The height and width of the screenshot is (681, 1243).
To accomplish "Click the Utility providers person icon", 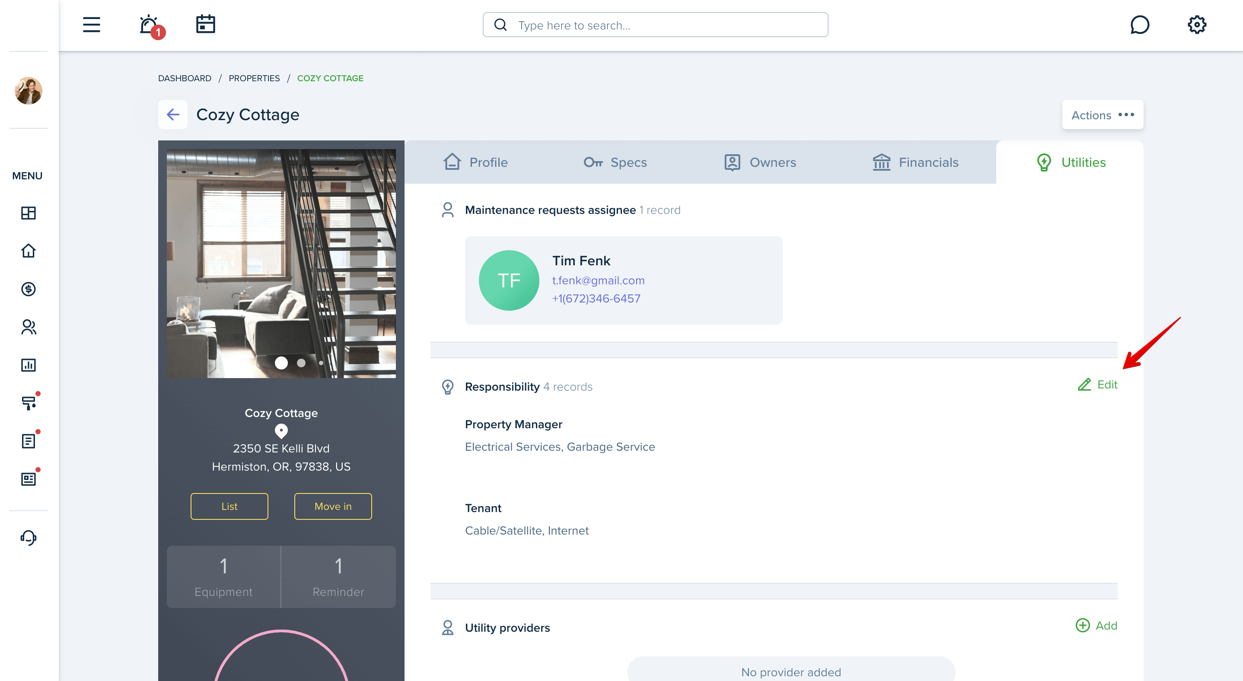I will [x=447, y=627].
